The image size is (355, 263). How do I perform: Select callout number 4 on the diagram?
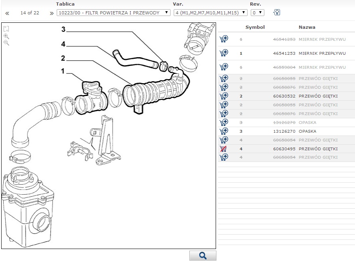click(63, 44)
